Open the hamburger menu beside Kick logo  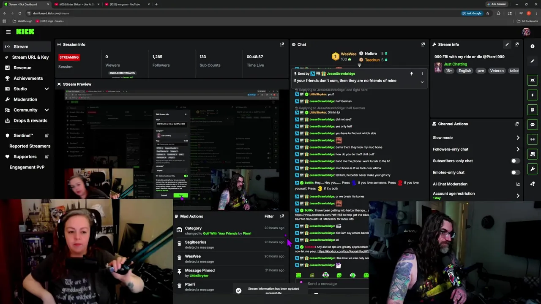coord(8,32)
